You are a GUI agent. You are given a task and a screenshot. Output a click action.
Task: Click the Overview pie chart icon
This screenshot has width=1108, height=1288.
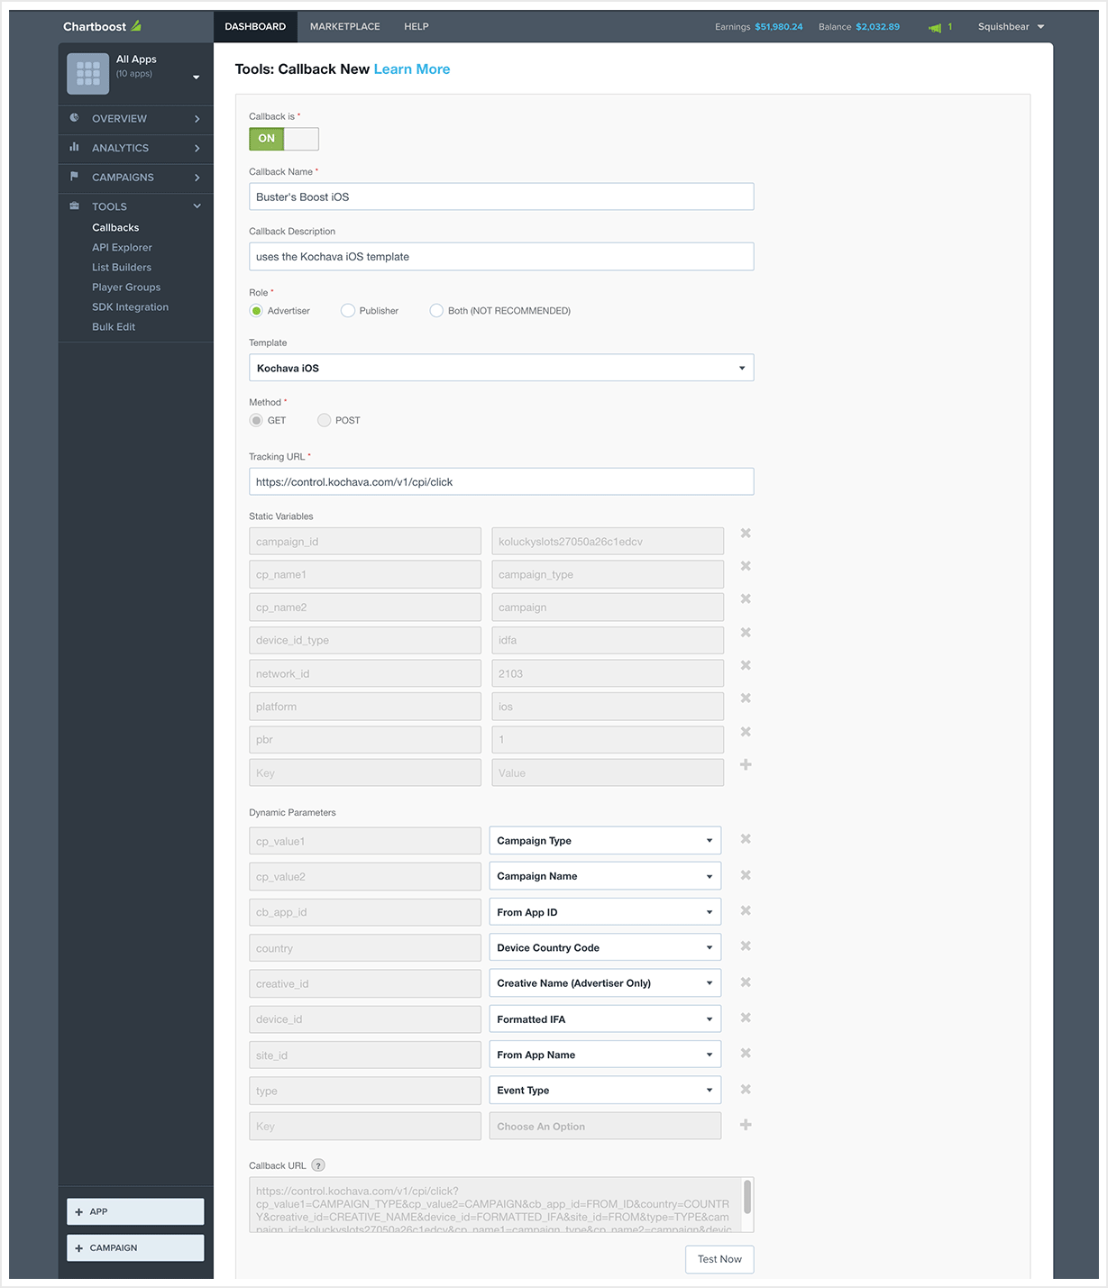74,118
